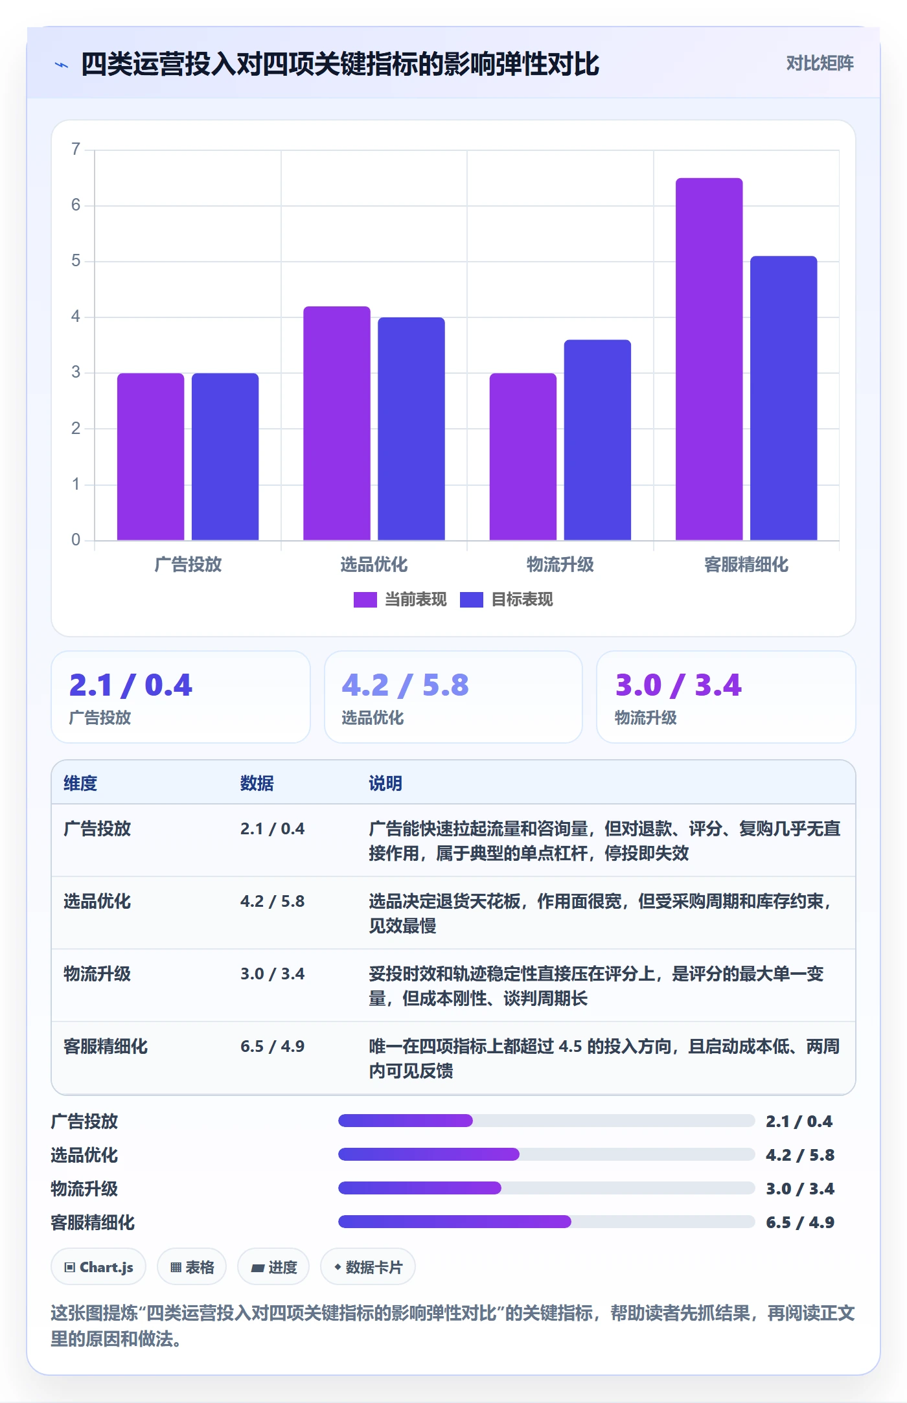
Task: Select the 表格 tag chip
Action: (x=192, y=1267)
